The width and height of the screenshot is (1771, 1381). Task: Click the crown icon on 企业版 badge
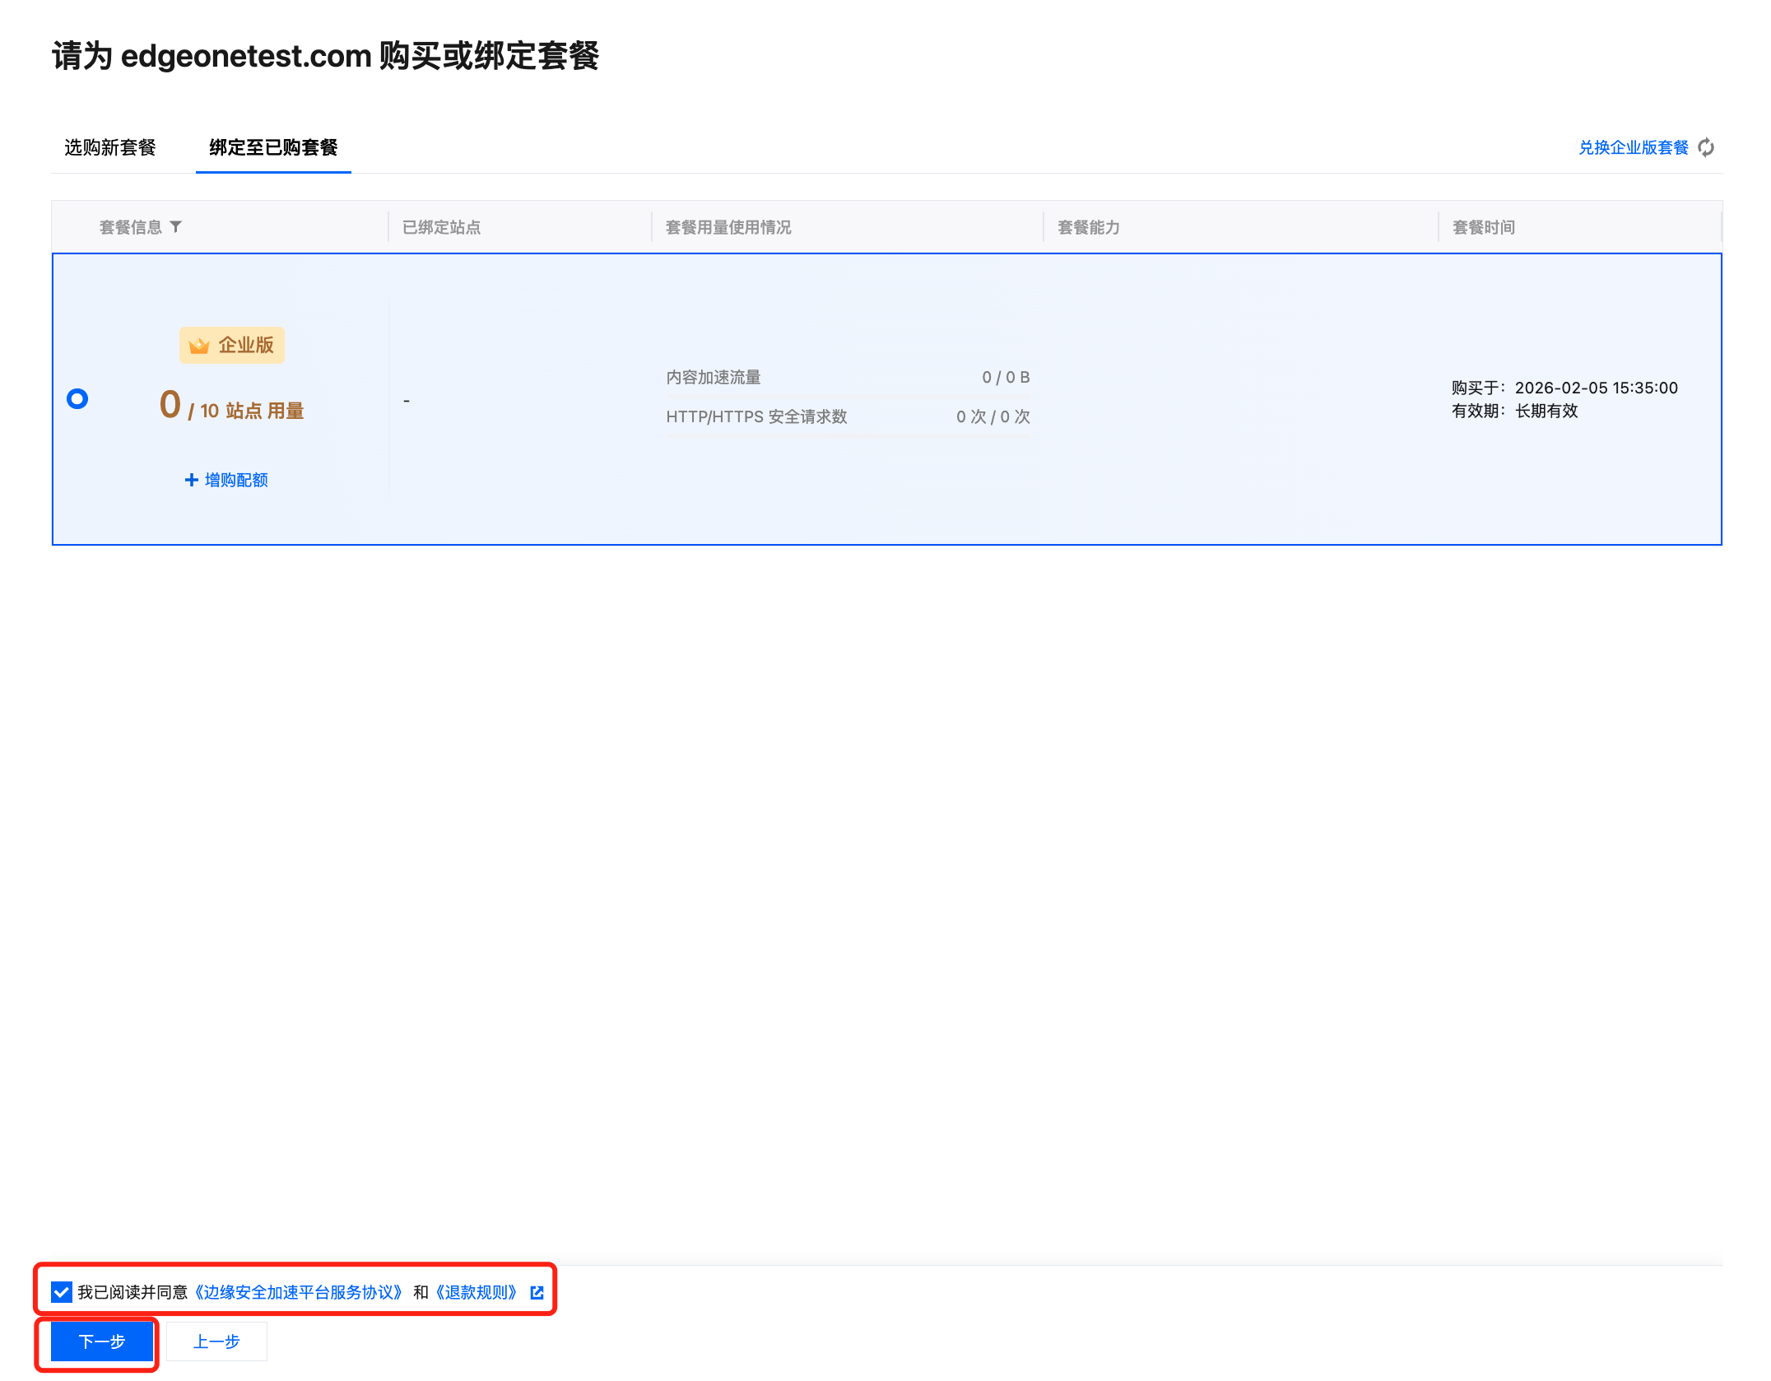coord(199,346)
